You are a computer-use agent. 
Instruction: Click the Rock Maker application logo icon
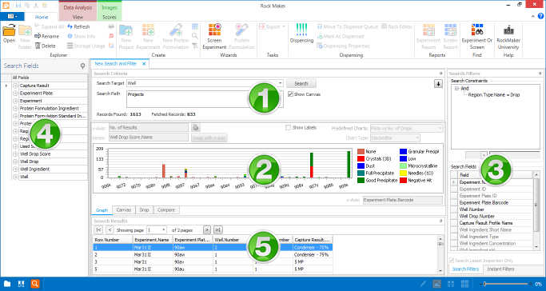6,6
